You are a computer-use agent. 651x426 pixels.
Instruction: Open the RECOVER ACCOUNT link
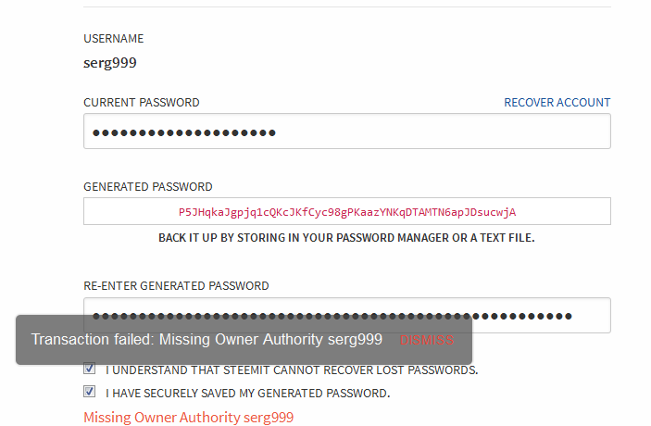557,103
